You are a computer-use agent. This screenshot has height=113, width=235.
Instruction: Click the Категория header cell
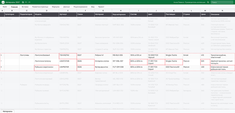coord(12,14)
